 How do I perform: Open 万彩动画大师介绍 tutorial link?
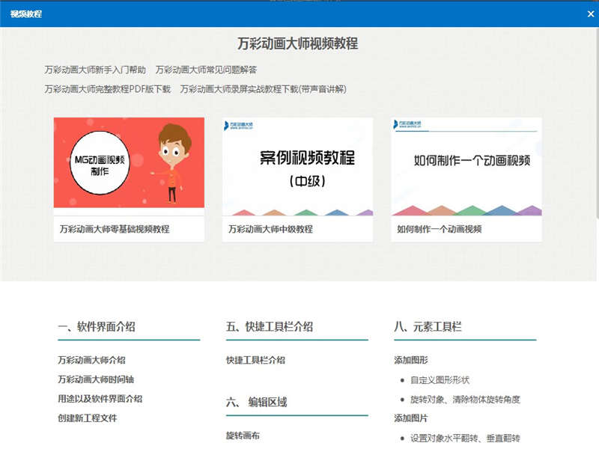click(91, 360)
